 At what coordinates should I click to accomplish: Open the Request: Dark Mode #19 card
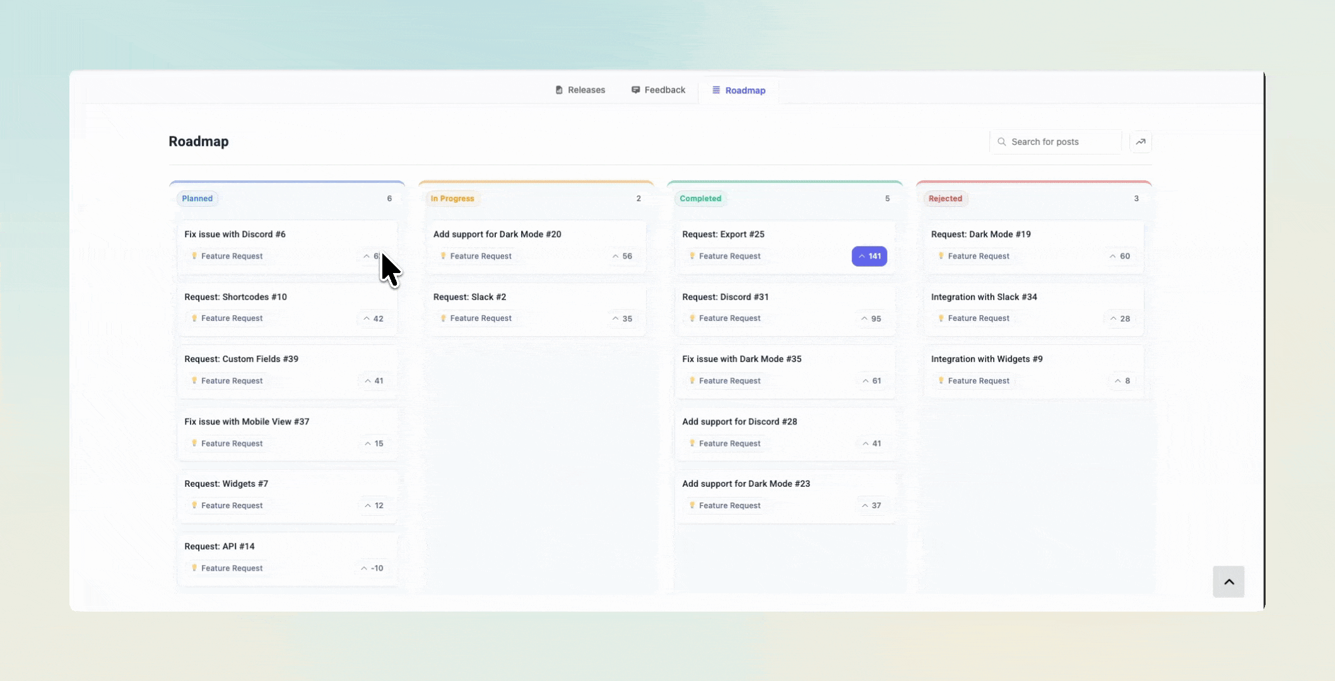981,234
